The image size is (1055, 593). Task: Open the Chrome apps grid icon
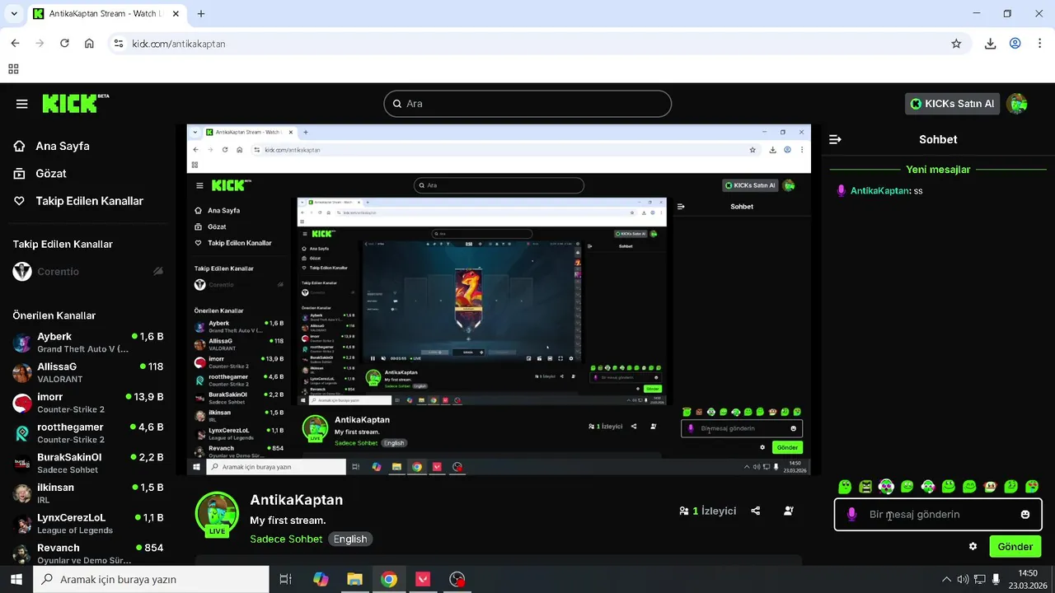13,69
